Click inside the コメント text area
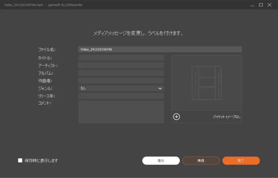This screenshot has width=278, height=178. 121,112
